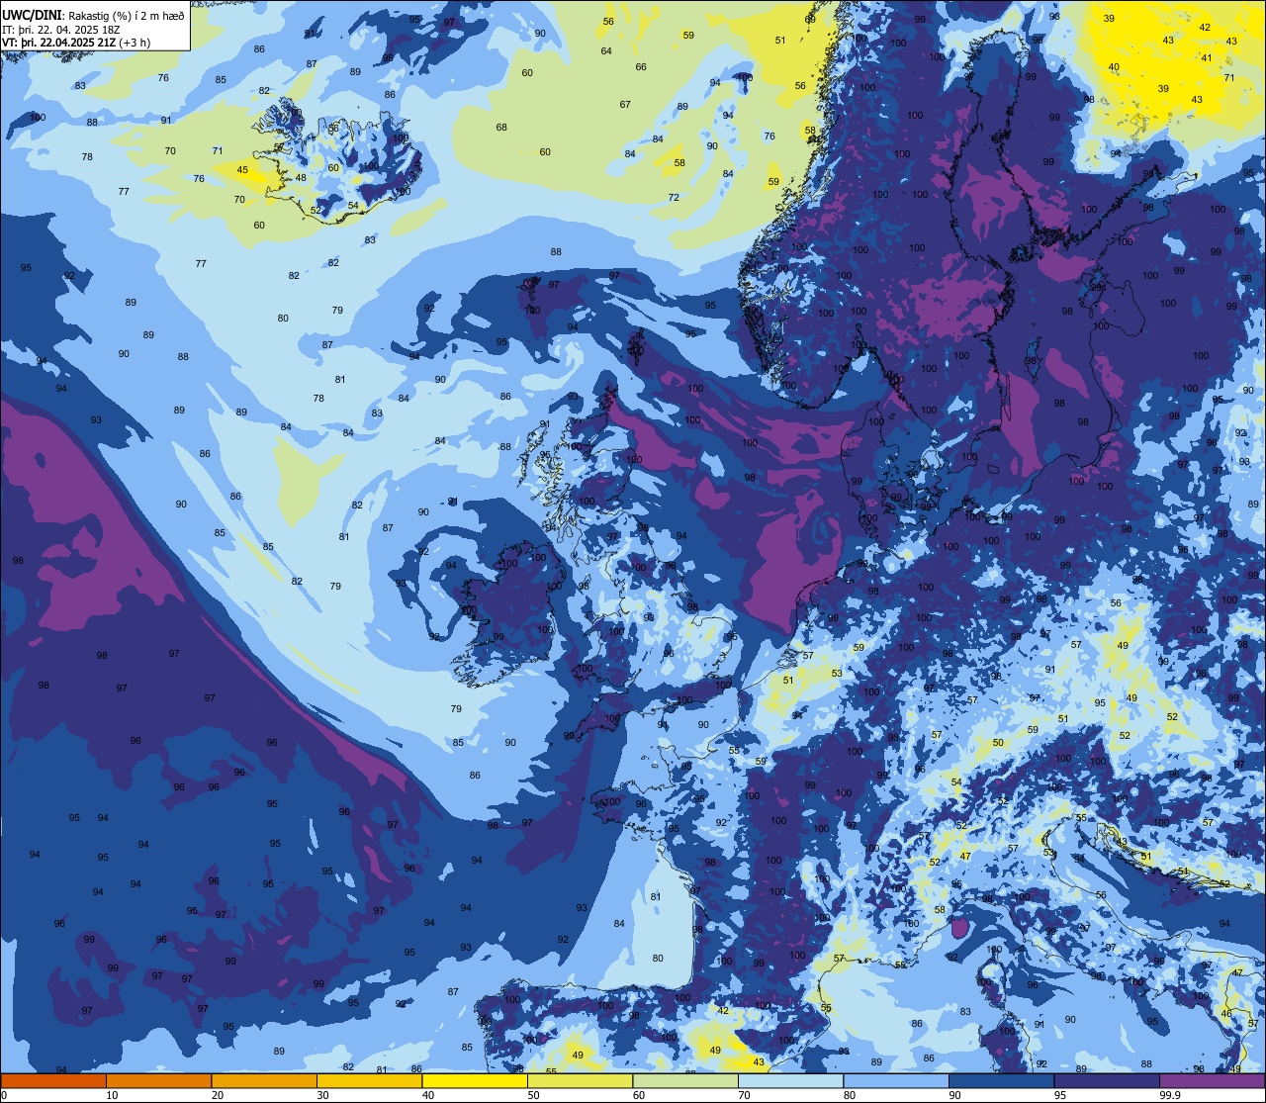Click the '30' tick label on the legend
1266x1103 pixels.
coord(322,1095)
